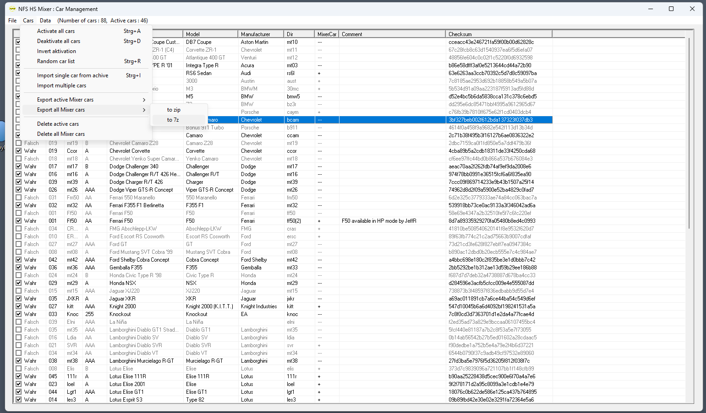Select 'FMG Abschlepp-LKW' car name
Viewport: 706px width, 413px height.
point(133,229)
